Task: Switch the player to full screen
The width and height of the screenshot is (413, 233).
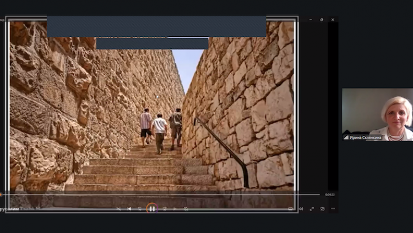Action: [312, 209]
